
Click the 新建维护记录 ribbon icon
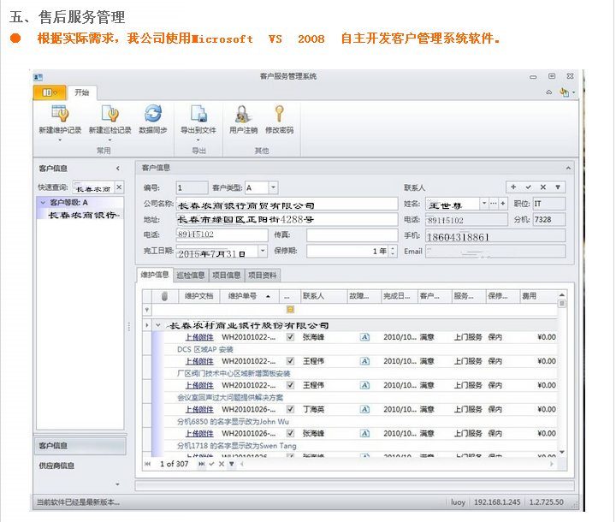pyautogui.click(x=60, y=115)
